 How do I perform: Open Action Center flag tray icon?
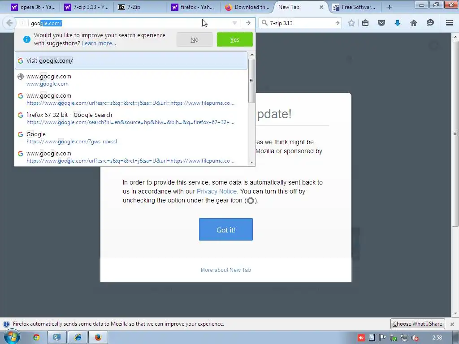point(382,338)
